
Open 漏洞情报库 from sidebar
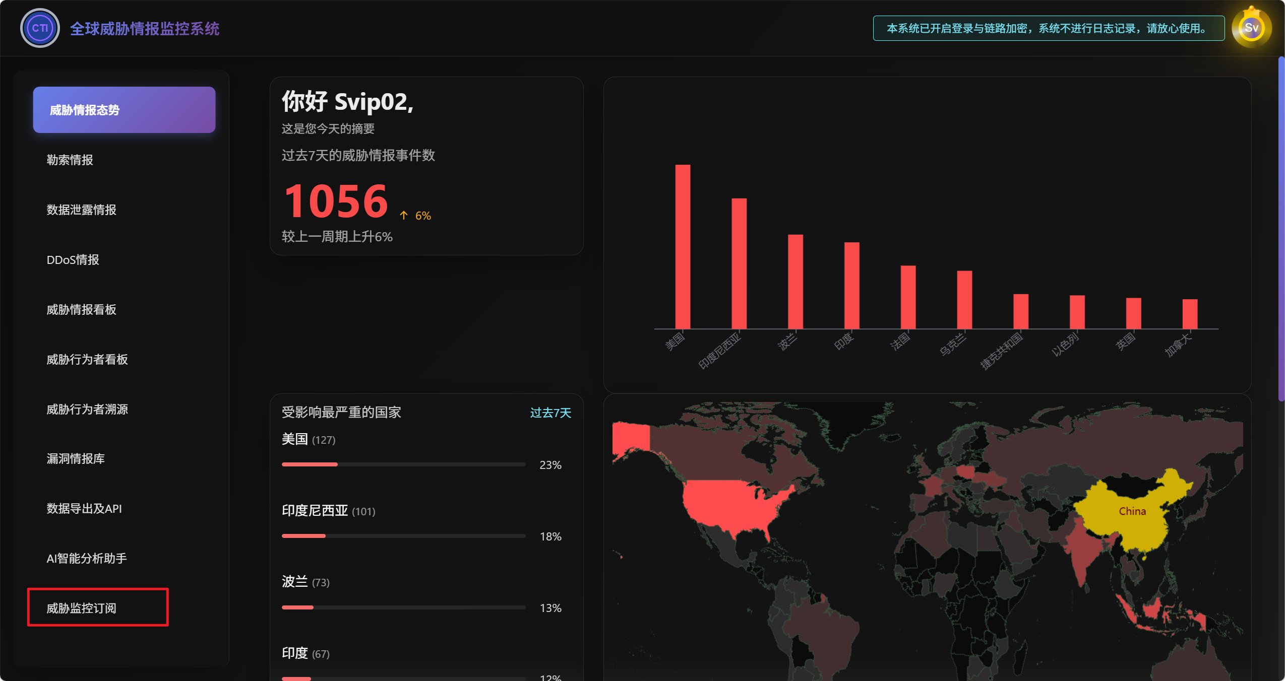(x=76, y=458)
